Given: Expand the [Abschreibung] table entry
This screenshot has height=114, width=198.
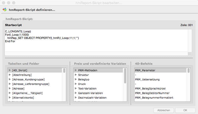Looking at the screenshot, I should [10, 75].
